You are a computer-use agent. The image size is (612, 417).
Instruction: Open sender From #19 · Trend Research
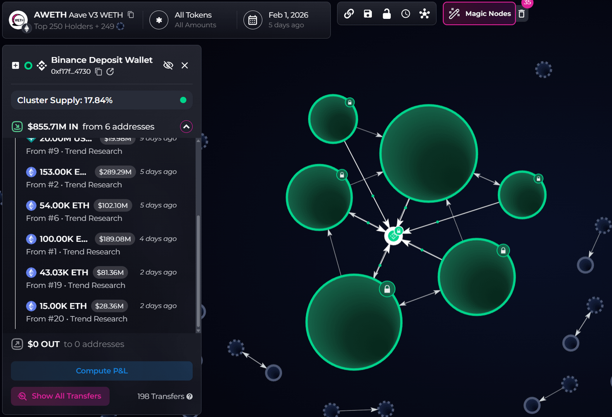(x=75, y=286)
